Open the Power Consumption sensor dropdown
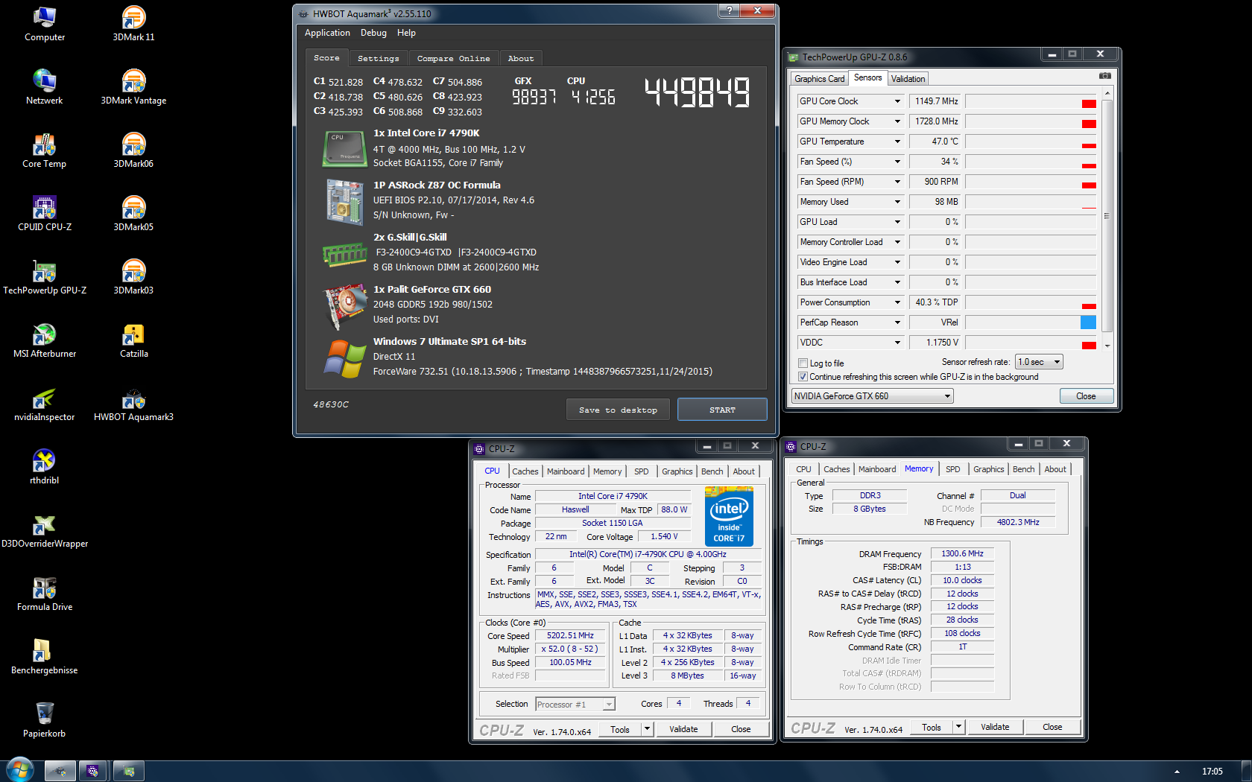 click(x=897, y=302)
